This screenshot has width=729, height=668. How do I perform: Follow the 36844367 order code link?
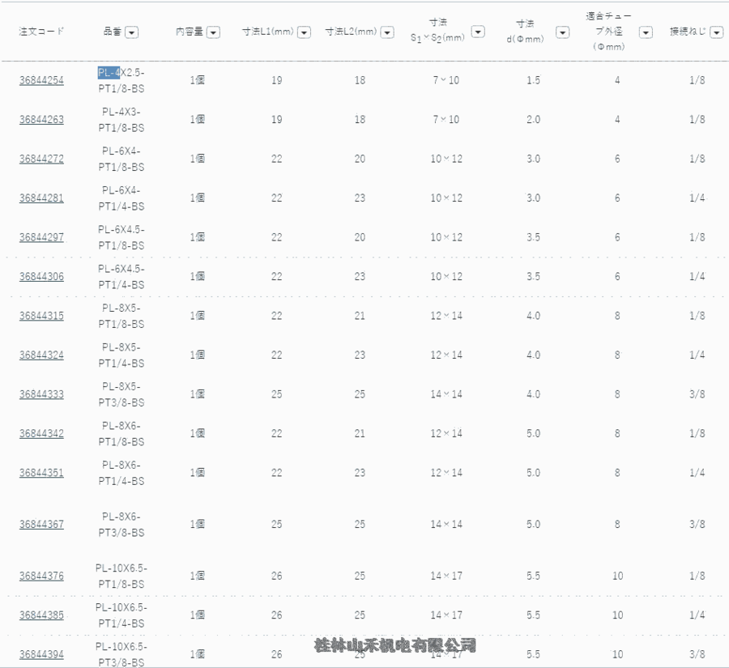click(41, 525)
